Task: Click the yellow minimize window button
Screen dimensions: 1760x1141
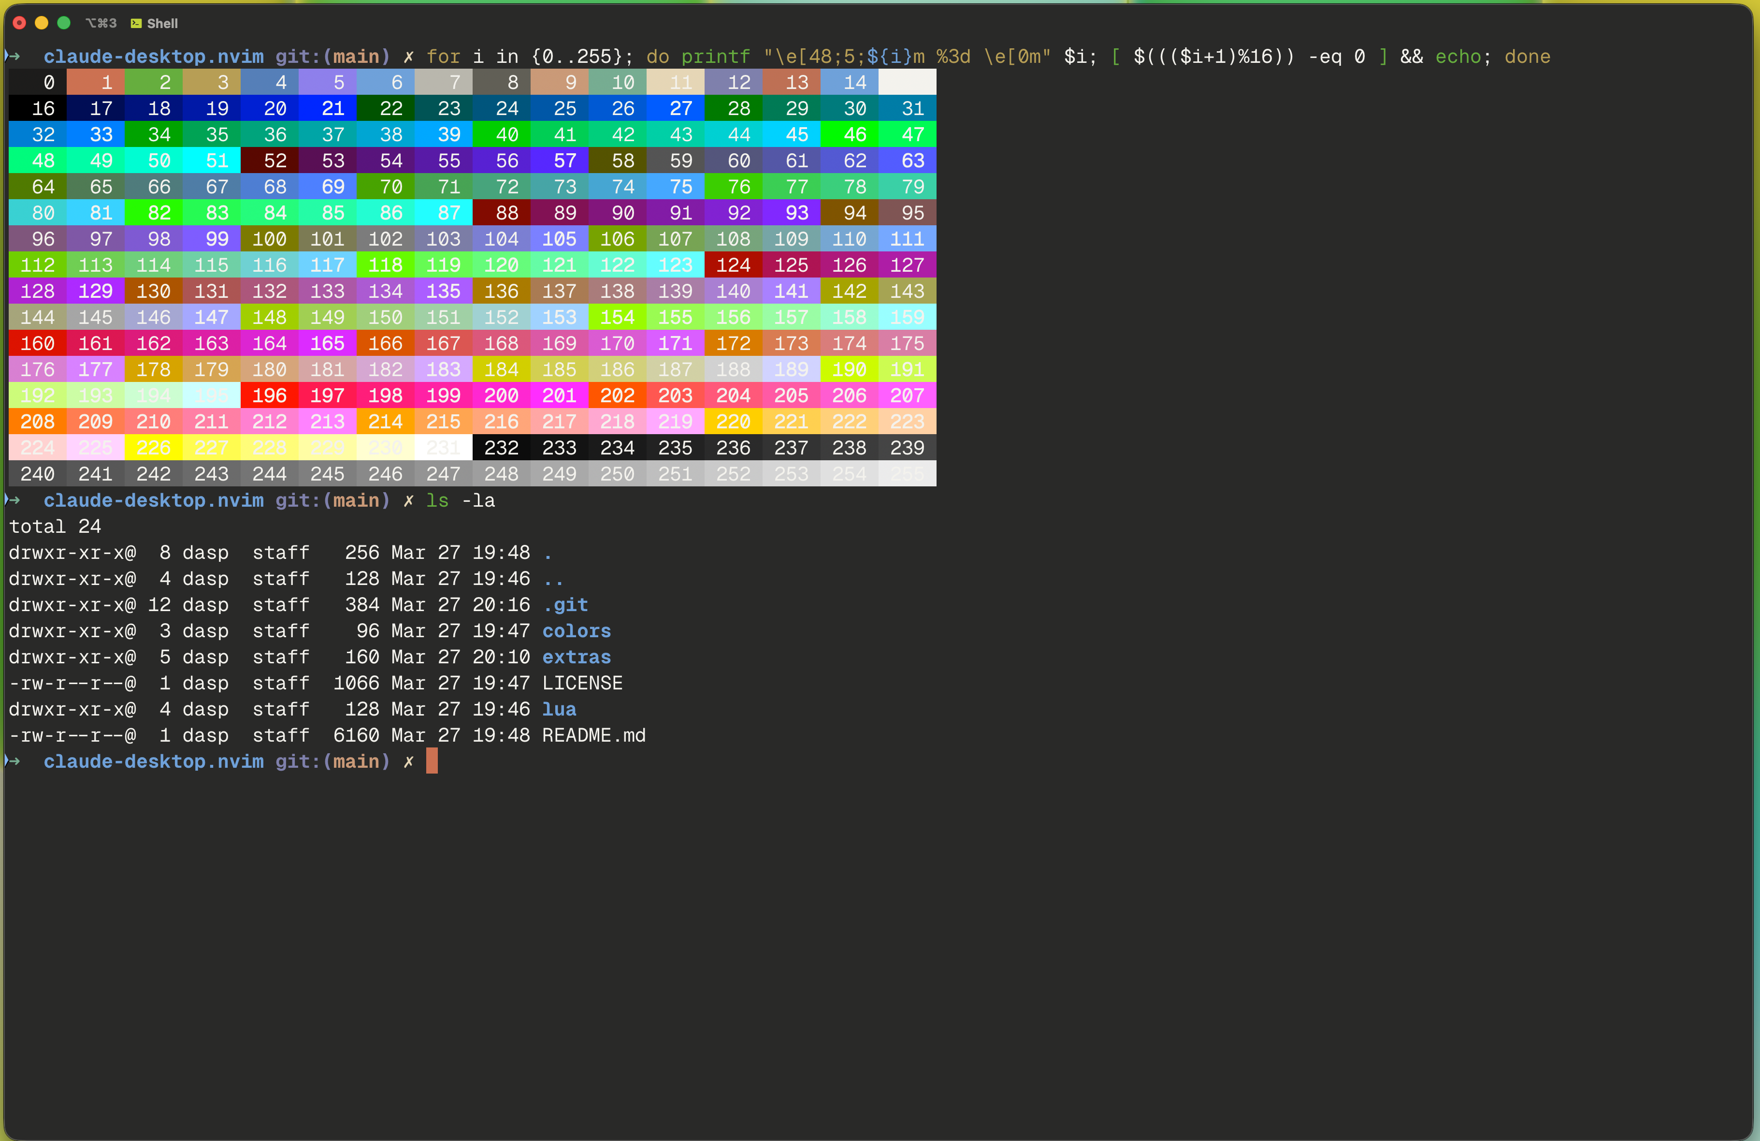Action: pos(42,23)
